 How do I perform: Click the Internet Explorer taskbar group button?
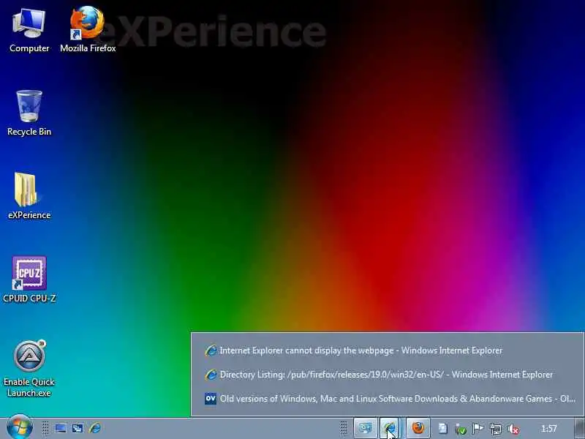[x=390, y=428]
